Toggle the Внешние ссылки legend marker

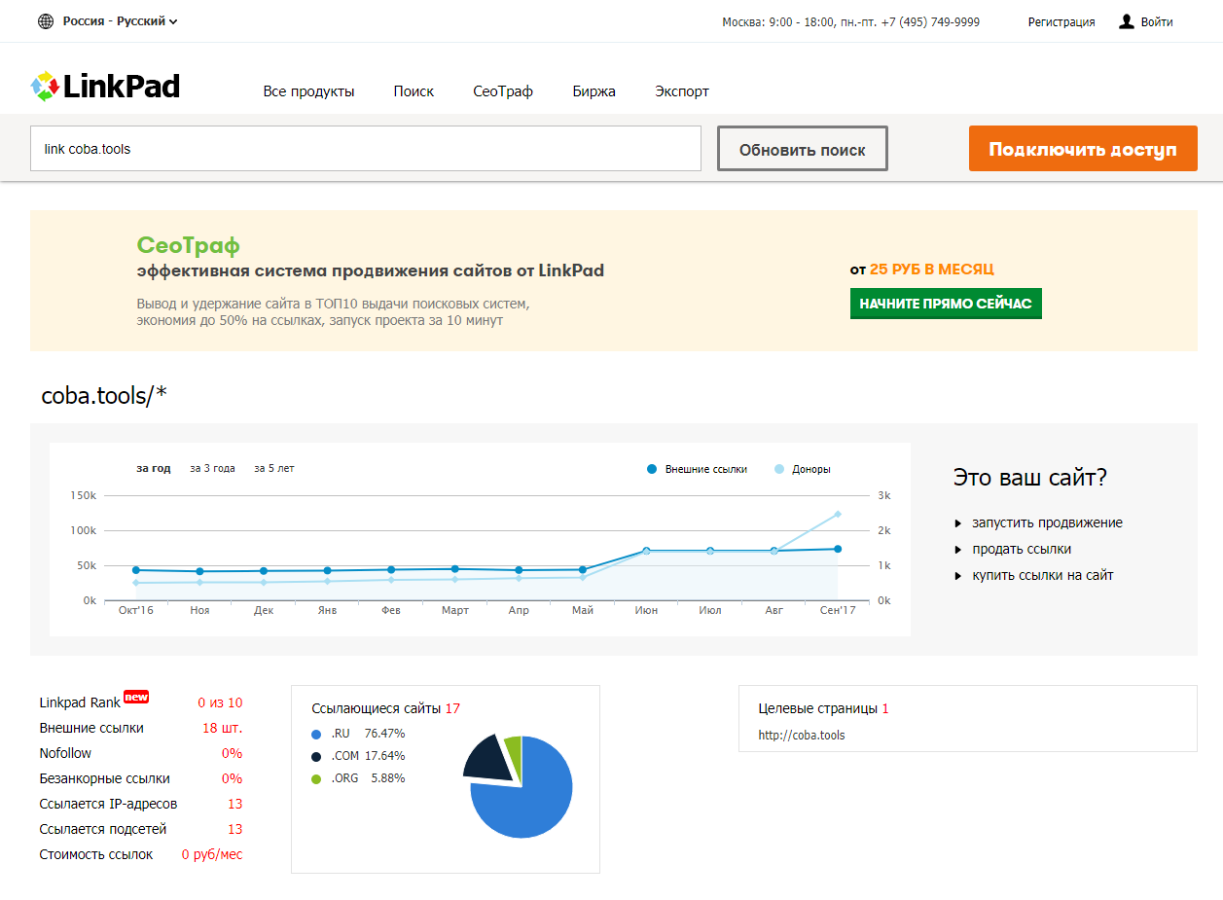(652, 469)
